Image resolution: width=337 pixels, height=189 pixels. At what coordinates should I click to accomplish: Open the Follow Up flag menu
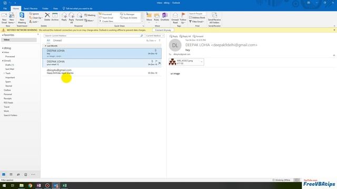click(x=183, y=18)
